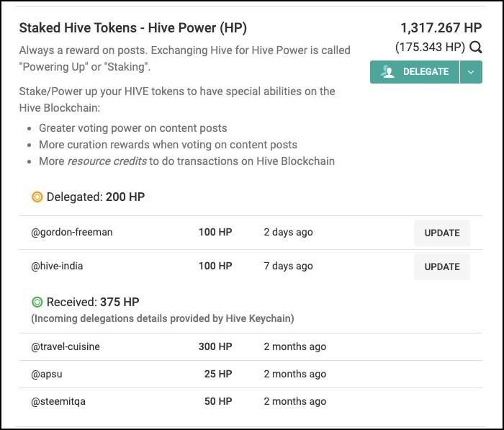The height and width of the screenshot is (430, 504).
Task: Click '2 months ago' in apsu row
Action: [x=295, y=374]
